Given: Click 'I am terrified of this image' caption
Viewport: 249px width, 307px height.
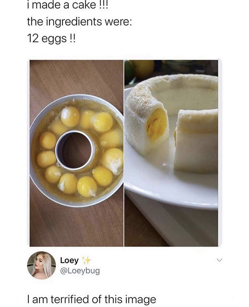Looking at the screenshot, I should [x=92, y=299].
